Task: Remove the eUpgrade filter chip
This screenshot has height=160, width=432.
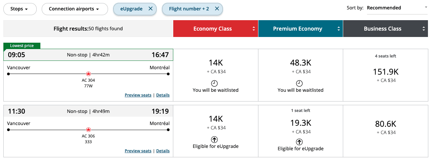Action: pos(150,9)
